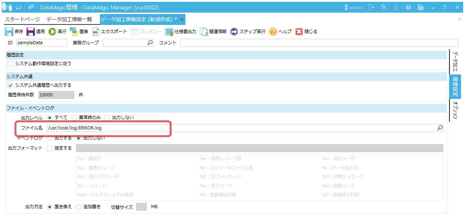Open the データ加工 vertical side tab
The height and width of the screenshot is (217, 465).
455,62
